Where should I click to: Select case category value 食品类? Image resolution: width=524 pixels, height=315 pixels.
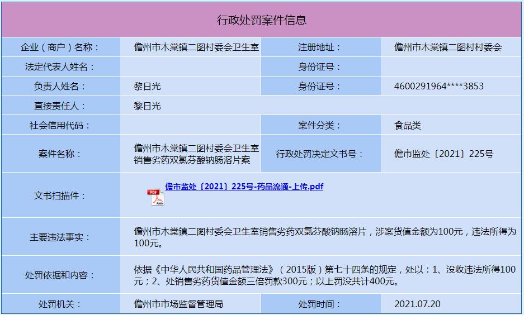coord(408,126)
